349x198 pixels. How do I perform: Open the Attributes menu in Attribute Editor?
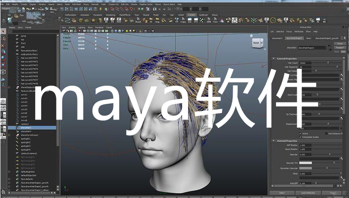click(298, 32)
